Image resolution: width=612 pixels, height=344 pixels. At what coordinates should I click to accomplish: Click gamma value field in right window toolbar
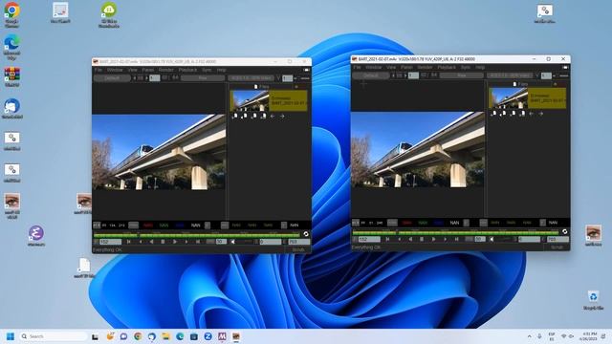coord(546,75)
